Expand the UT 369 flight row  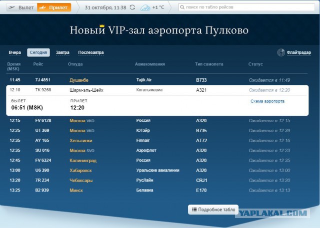pos(157,131)
